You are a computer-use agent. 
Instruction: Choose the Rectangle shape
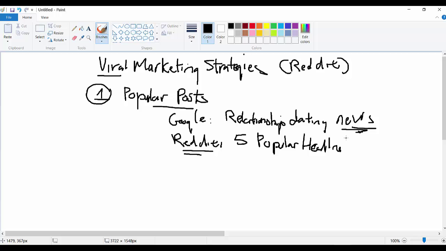(133, 26)
